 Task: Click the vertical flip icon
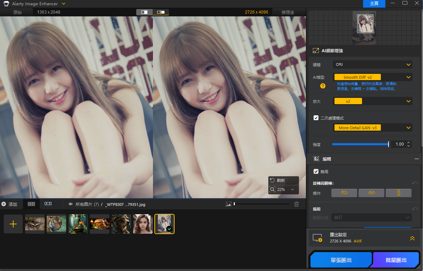(399, 193)
